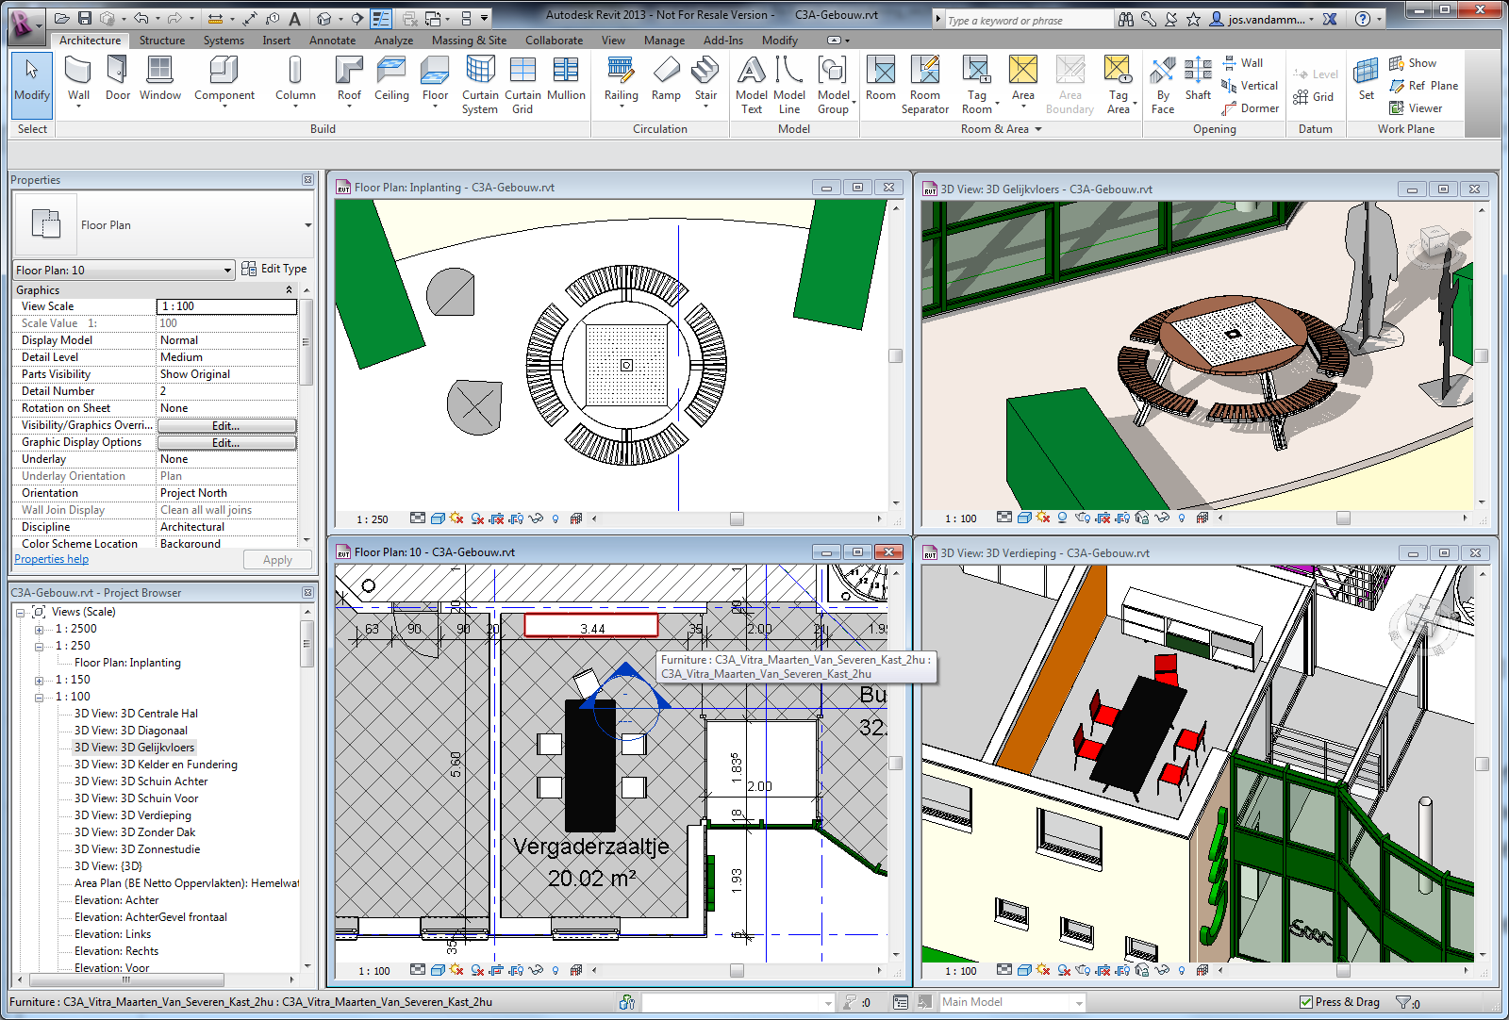This screenshot has height=1020, width=1509.
Task: Toggle Reveal Hidden Elements bulb in Floor Plan: 10
Action: tap(556, 970)
